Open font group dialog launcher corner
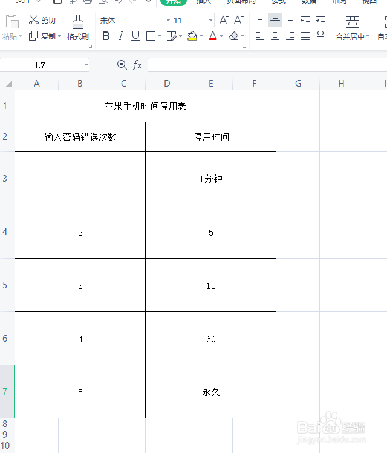The height and width of the screenshot is (453, 387). (x=244, y=46)
